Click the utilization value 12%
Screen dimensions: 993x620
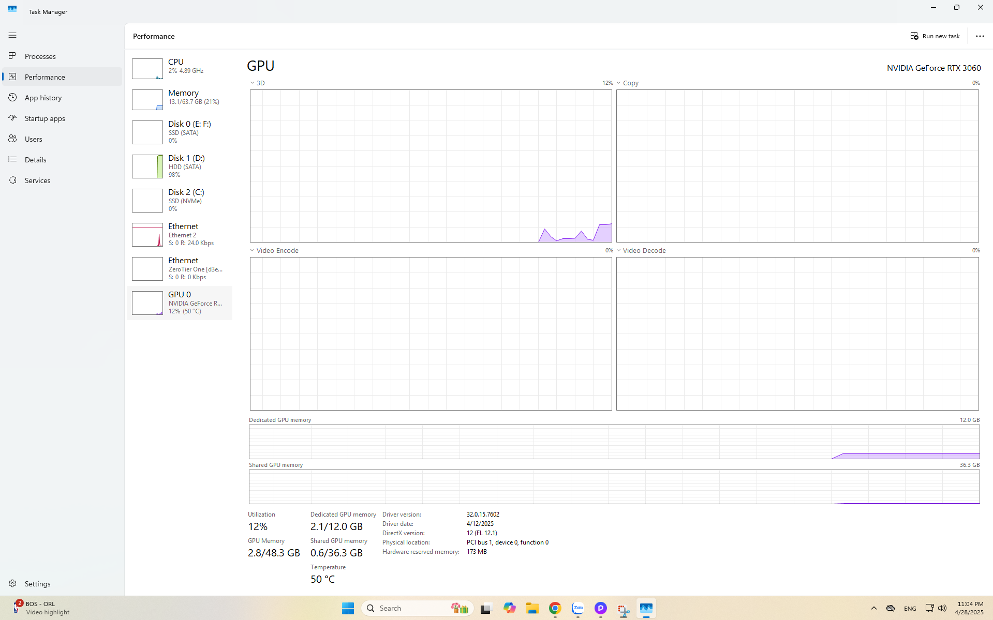258,526
